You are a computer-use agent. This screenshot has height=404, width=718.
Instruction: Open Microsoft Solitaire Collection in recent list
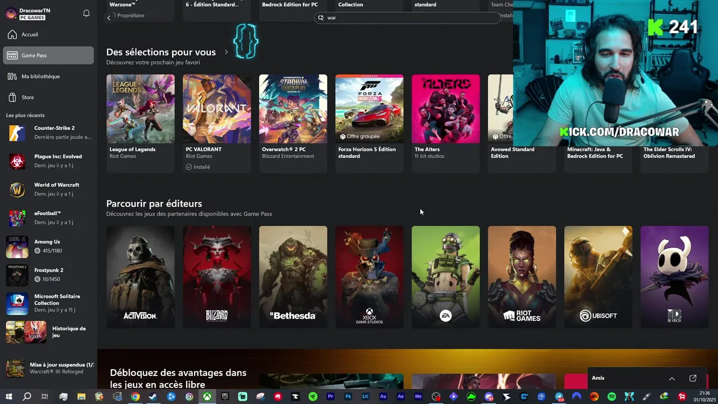point(48,303)
